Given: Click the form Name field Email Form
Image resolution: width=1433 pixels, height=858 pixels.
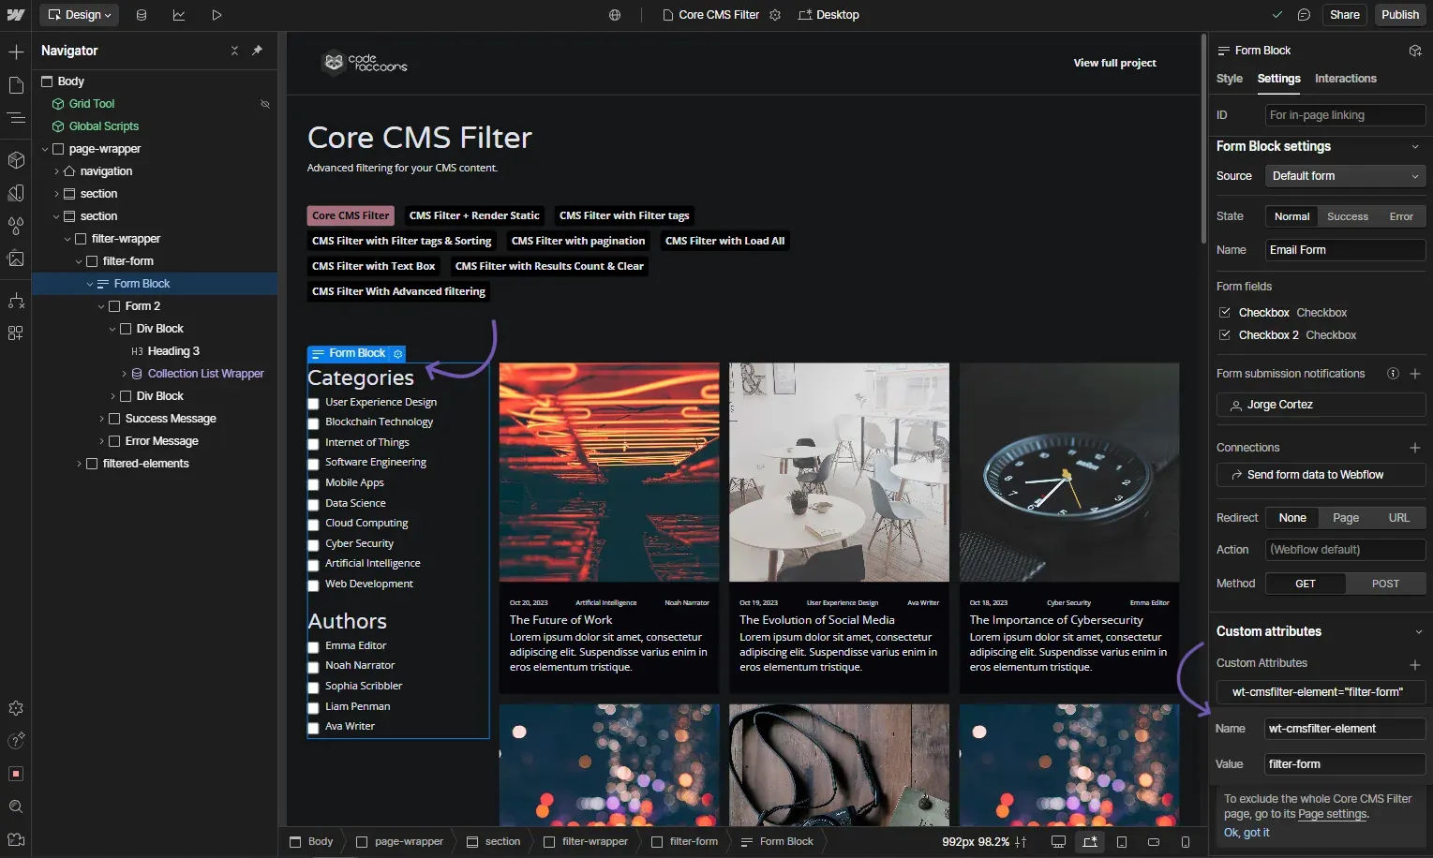Looking at the screenshot, I should click(1345, 250).
